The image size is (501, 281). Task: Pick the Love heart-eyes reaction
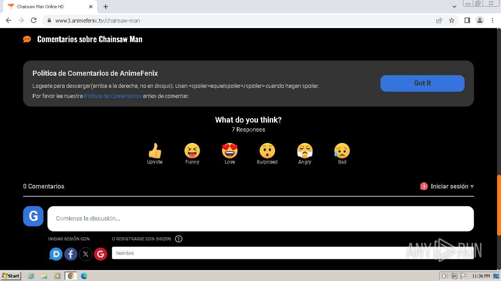230,151
